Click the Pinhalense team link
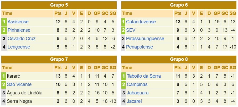The image size is (238, 107). click(x=19, y=30)
